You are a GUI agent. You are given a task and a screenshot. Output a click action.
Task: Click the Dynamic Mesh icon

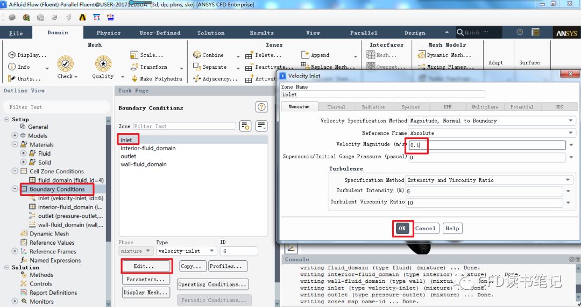422,55
